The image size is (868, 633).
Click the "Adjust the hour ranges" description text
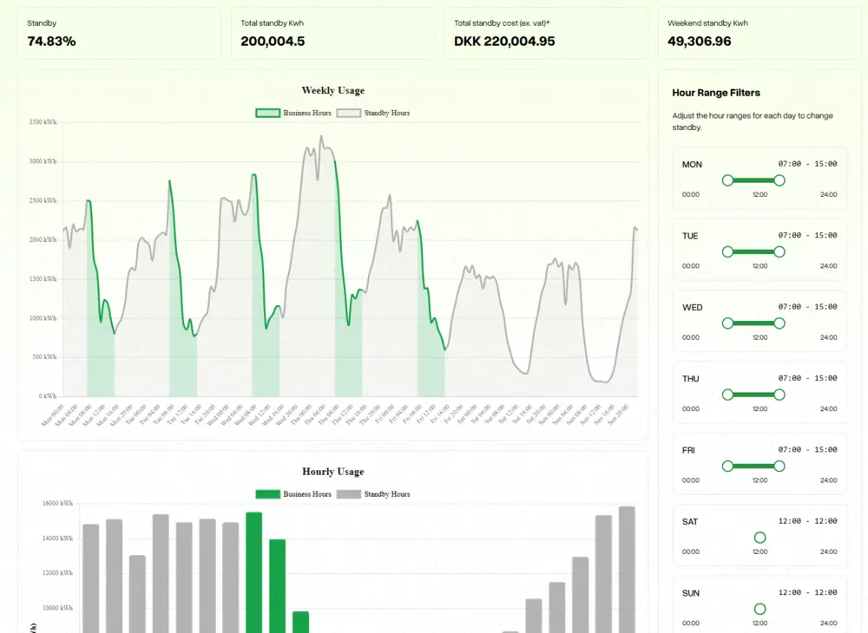(753, 121)
